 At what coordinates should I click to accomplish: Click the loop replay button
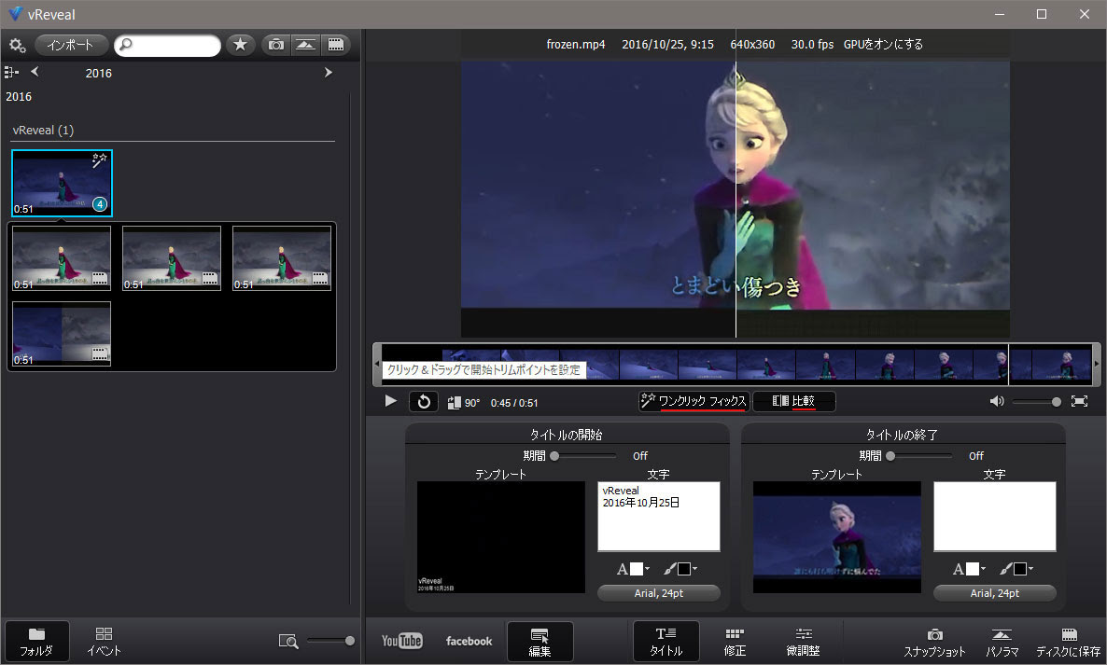point(424,402)
